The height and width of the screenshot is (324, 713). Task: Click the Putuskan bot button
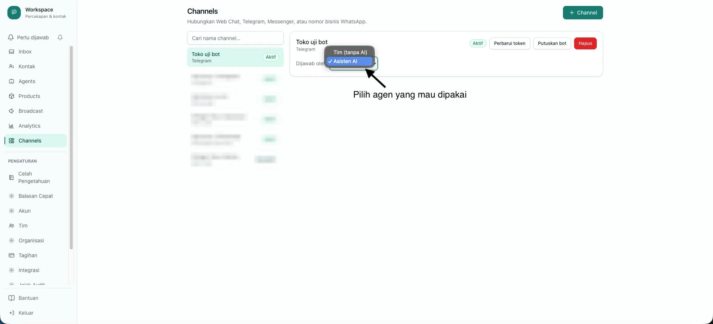tap(552, 43)
